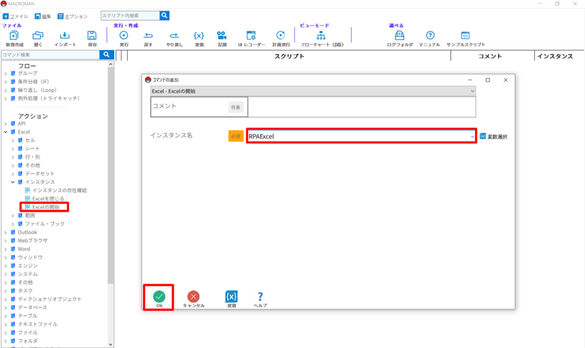Open the ファイル menu
The image size is (585, 348).
(16, 16)
